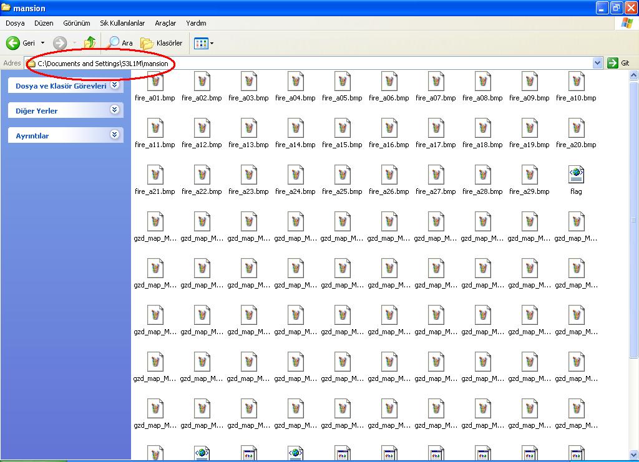Viewport: 639px width, 462px height.
Task: Click the fire_a27.bmp file name label
Action: coord(436,191)
